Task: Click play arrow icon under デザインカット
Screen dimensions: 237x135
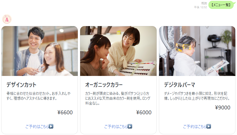Action: 51,126
